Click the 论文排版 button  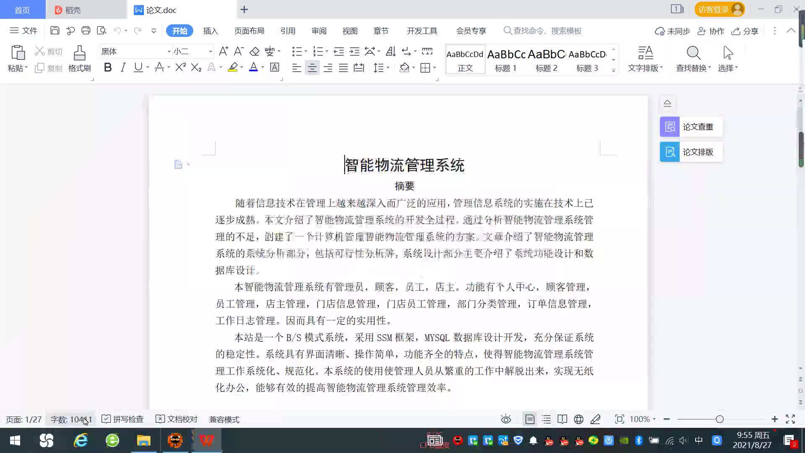(691, 152)
